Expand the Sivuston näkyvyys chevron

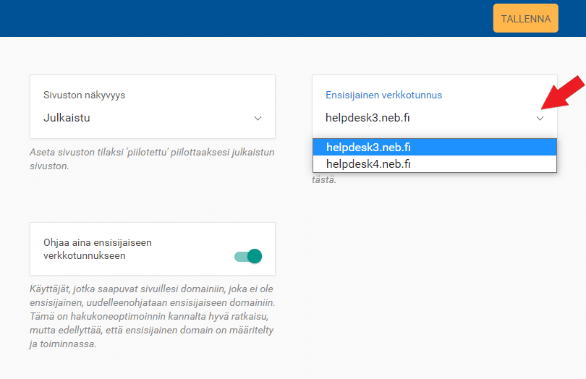(x=258, y=118)
